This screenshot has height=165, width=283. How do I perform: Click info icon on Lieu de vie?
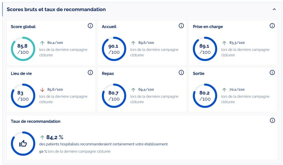(x=90, y=72)
